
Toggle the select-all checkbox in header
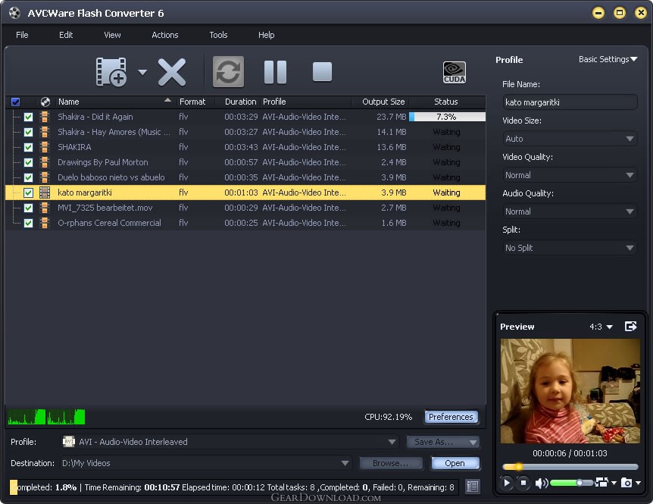pos(15,102)
